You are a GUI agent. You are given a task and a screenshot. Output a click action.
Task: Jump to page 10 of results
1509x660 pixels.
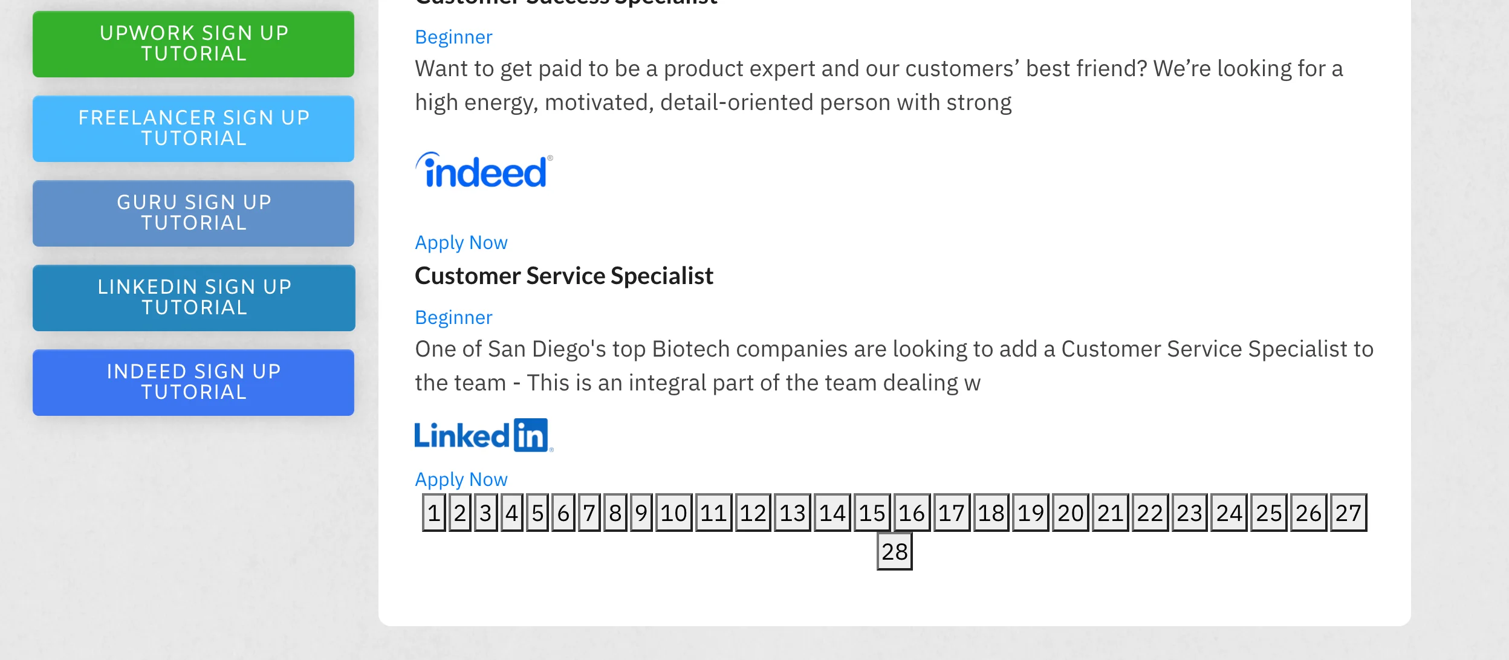(673, 513)
